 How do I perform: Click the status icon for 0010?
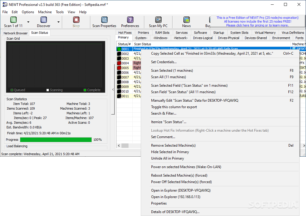tap(119, 91)
